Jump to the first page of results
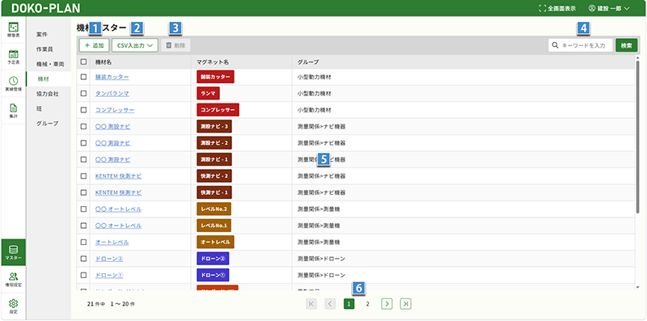The width and height of the screenshot is (647, 321). (x=311, y=304)
